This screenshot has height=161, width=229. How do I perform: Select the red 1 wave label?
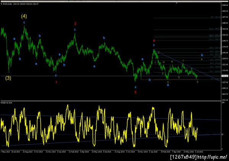(x=56, y=82)
